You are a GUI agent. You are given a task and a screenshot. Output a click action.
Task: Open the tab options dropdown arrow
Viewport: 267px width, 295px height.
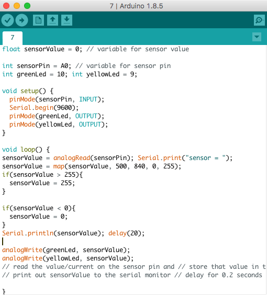257,37
